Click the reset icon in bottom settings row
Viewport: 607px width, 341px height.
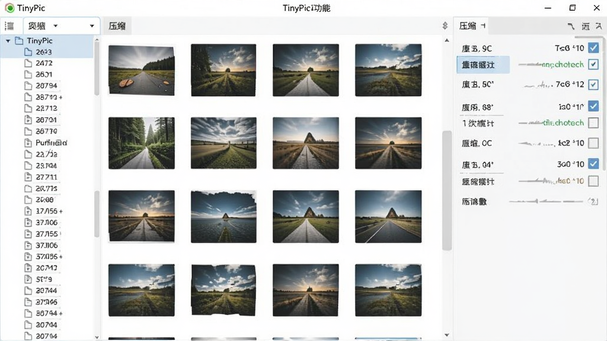[x=593, y=201]
